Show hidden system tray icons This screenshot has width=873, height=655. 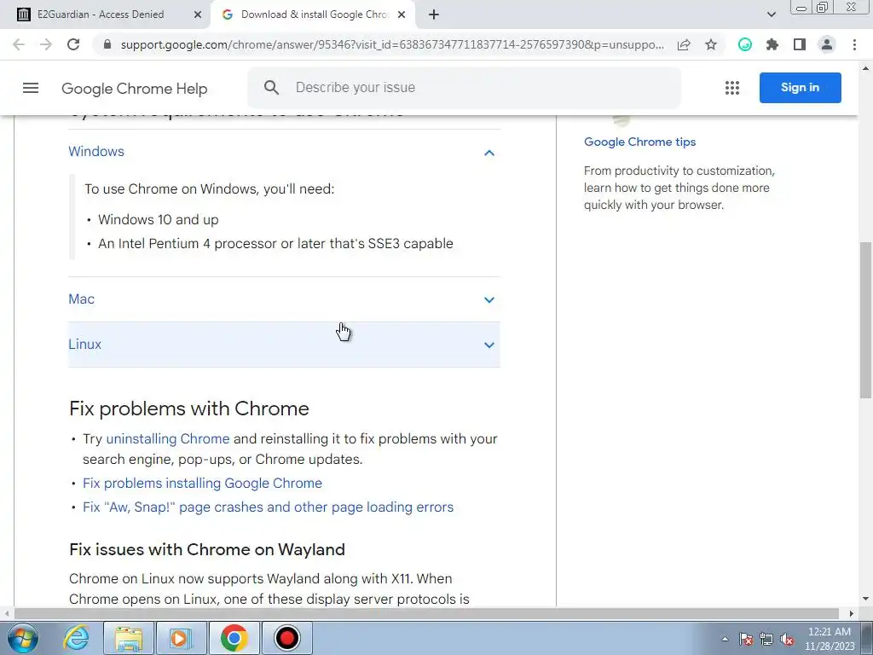(x=725, y=639)
